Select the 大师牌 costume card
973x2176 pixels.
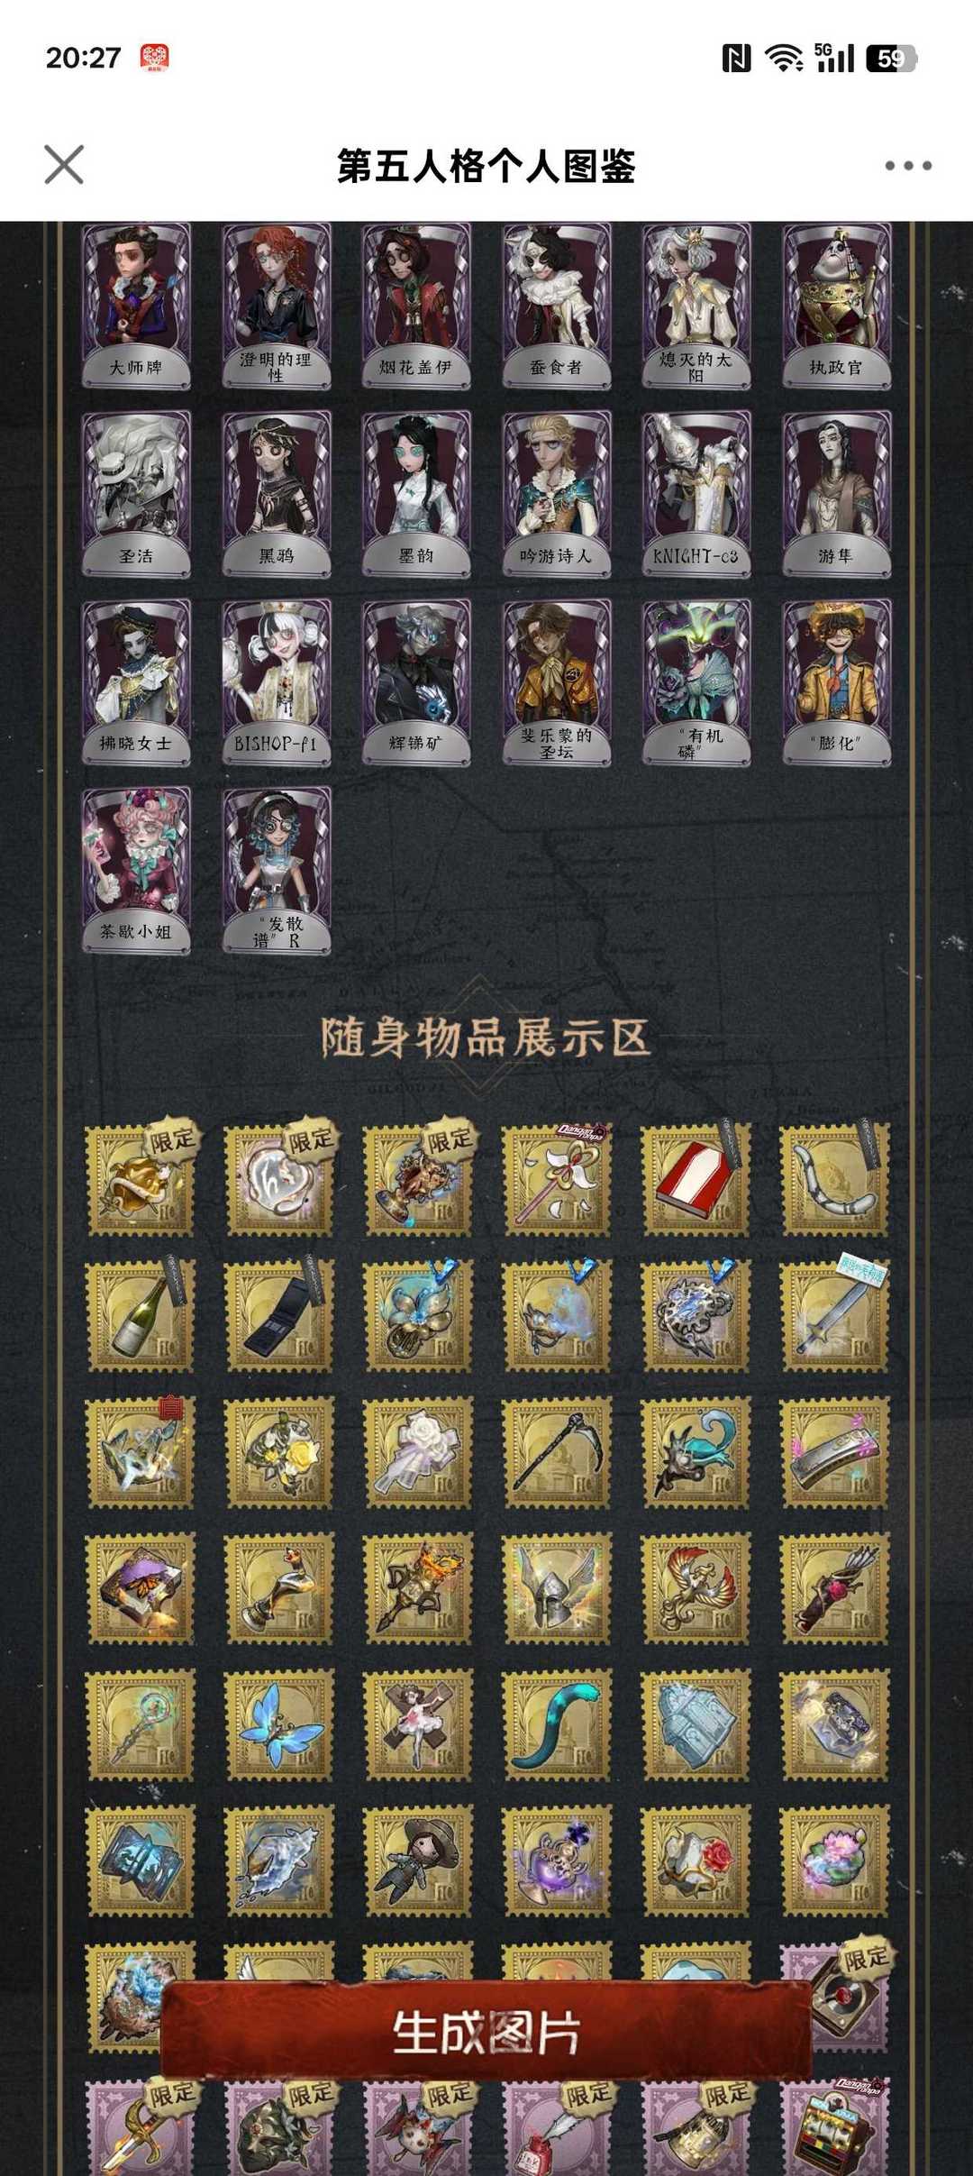coord(137,306)
